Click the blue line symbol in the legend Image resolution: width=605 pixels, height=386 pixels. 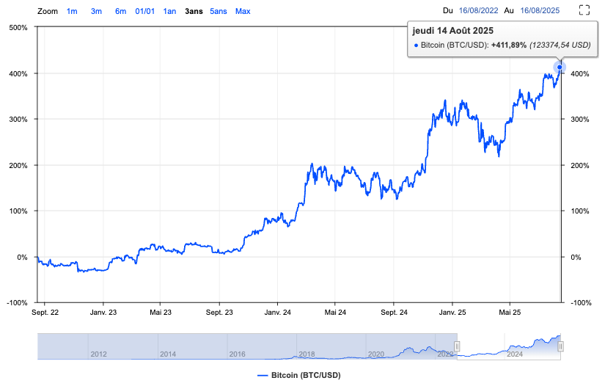coord(263,375)
